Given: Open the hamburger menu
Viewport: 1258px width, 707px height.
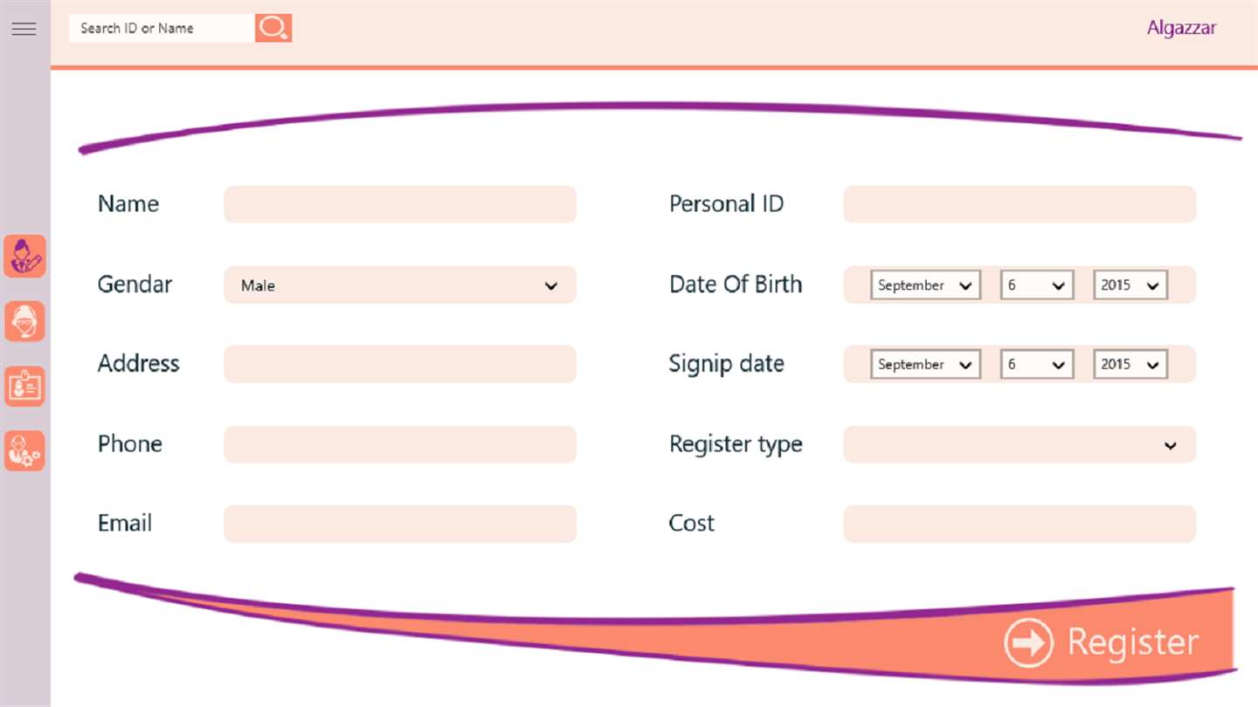Looking at the screenshot, I should [24, 29].
